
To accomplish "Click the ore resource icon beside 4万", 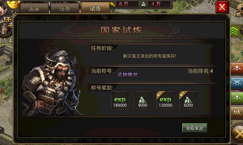I will tap(144, 4).
